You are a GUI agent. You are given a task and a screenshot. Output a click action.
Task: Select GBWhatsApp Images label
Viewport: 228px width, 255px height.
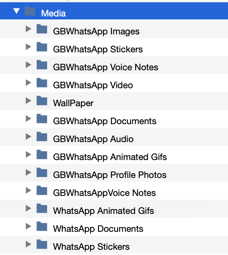(x=96, y=31)
